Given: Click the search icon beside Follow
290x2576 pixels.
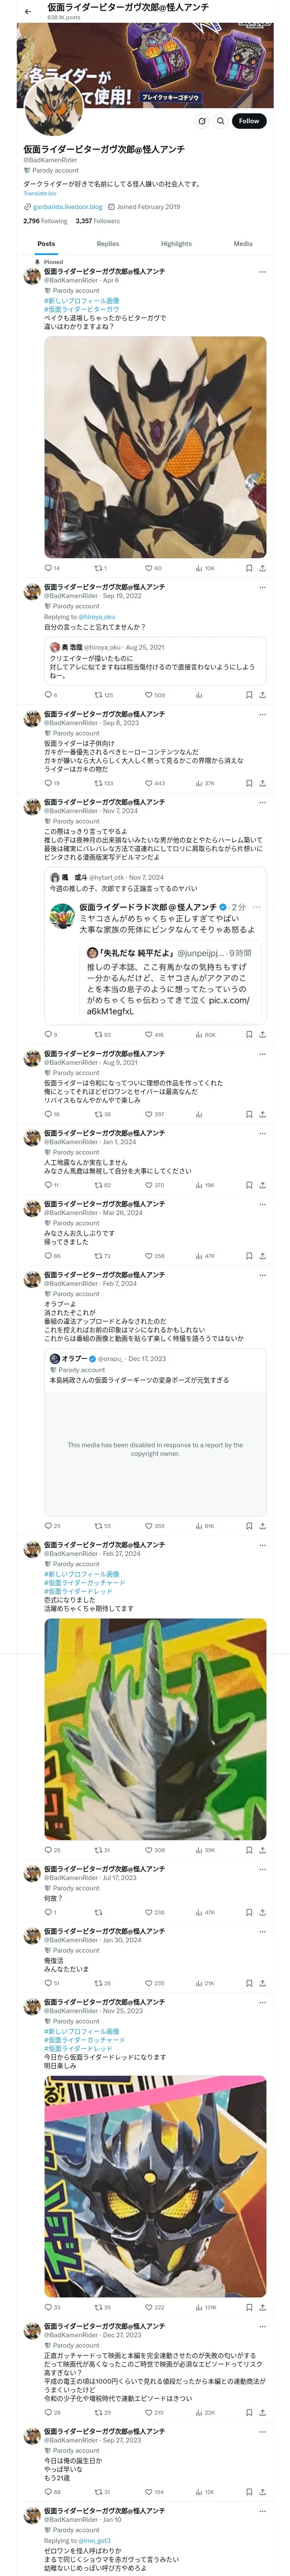Looking at the screenshot, I should tap(220, 121).
